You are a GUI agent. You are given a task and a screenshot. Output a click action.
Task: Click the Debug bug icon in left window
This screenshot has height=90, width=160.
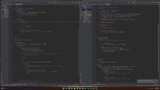[60, 2]
